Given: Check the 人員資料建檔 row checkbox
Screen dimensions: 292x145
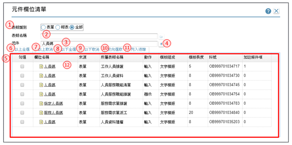Looking at the screenshot, I should pyautogui.click(x=22, y=122).
